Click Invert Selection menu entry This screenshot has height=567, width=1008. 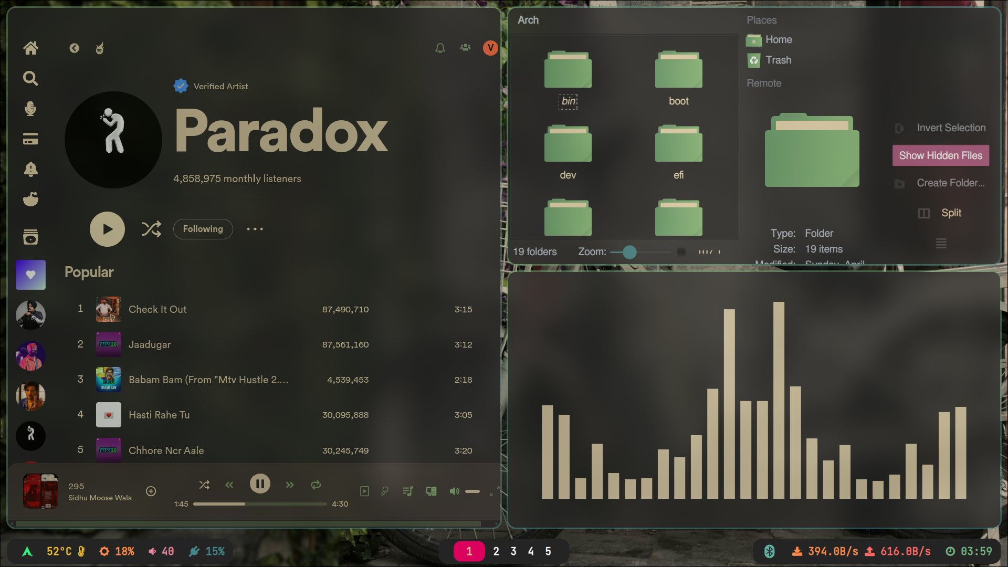(940, 128)
